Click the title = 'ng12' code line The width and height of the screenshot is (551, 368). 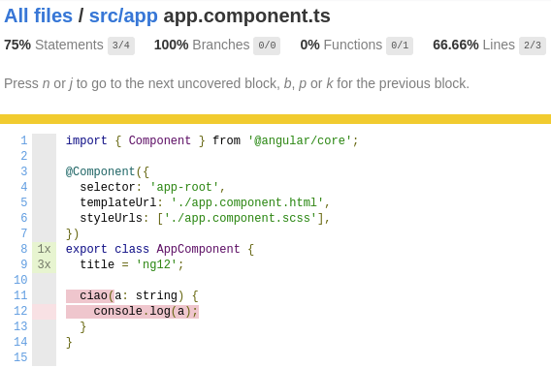(132, 264)
